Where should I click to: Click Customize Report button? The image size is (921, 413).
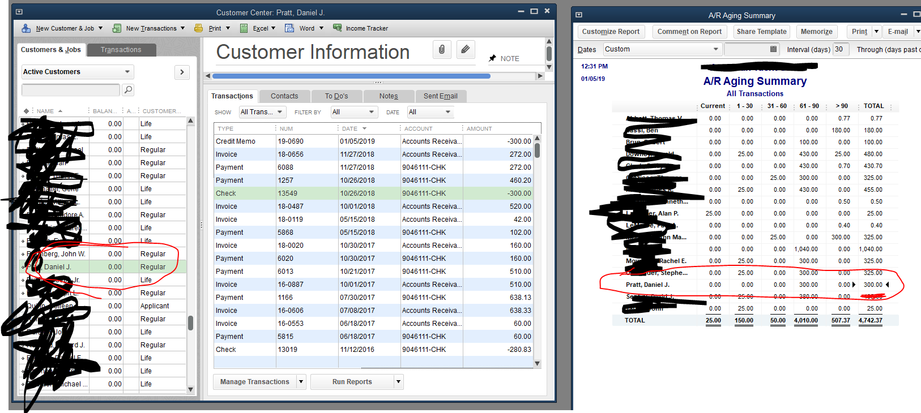coord(611,32)
